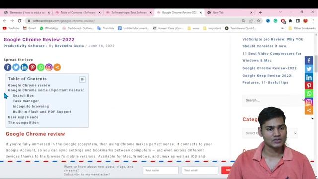The image size is (318, 179).
Task: Open Chrome three-dot menu
Action: coord(313,21)
